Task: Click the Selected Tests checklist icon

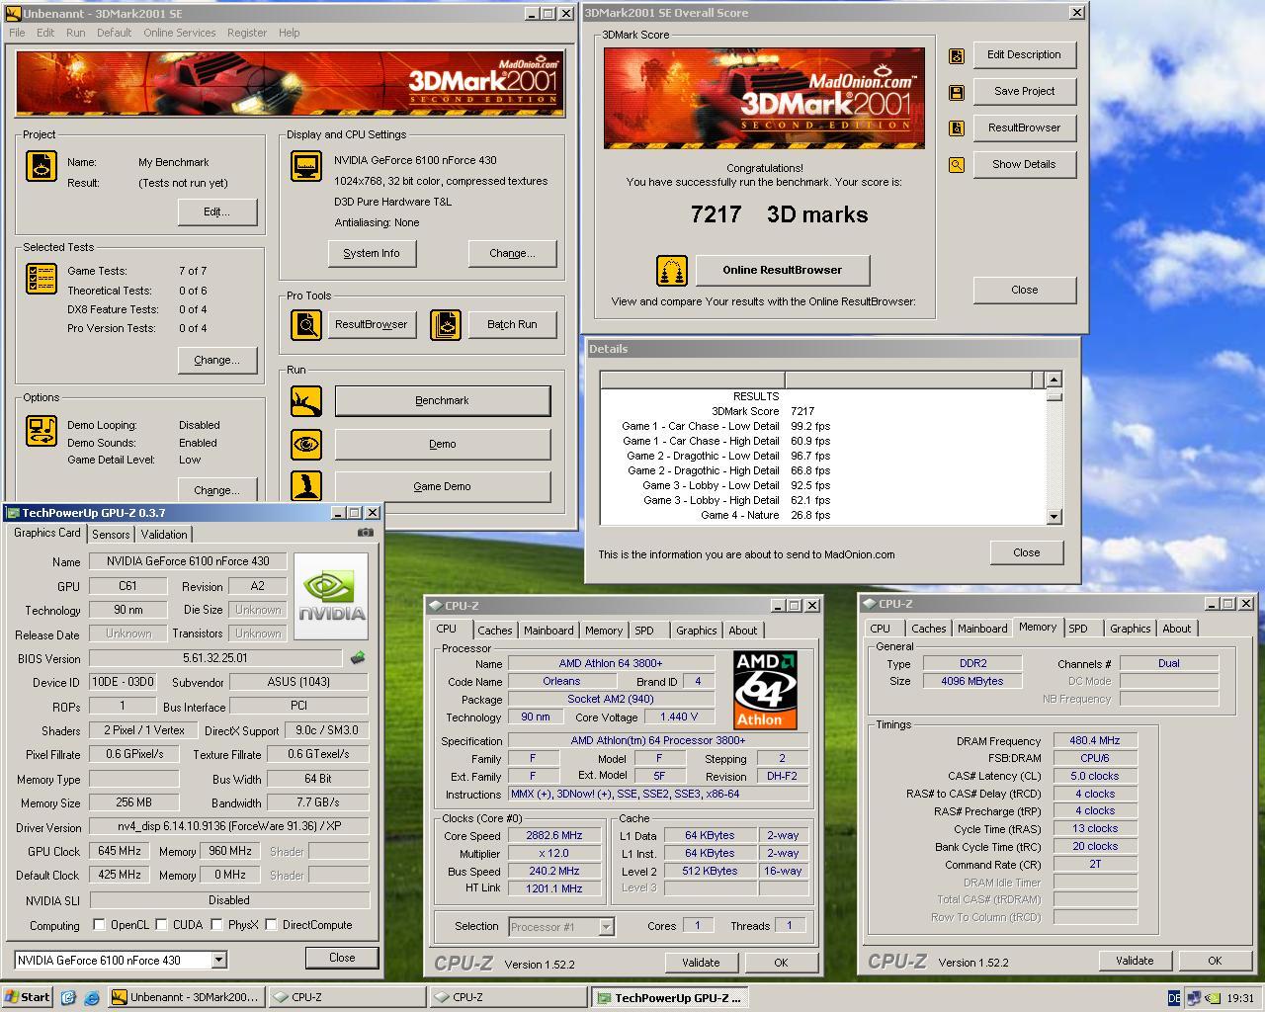Action: point(42,279)
